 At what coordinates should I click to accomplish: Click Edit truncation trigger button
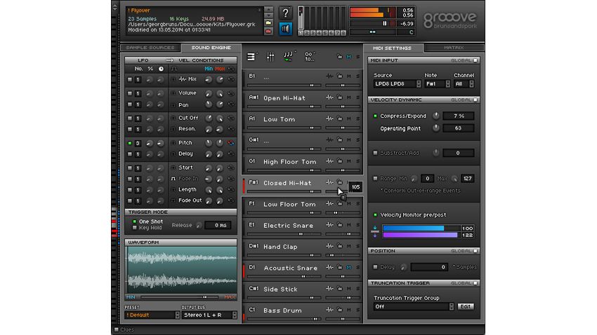(465, 306)
